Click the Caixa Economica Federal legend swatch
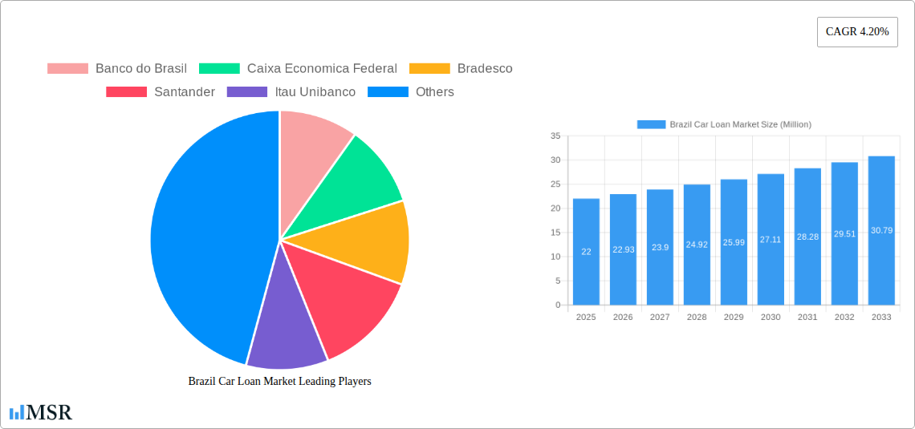The width and height of the screenshot is (915, 429). coord(219,69)
